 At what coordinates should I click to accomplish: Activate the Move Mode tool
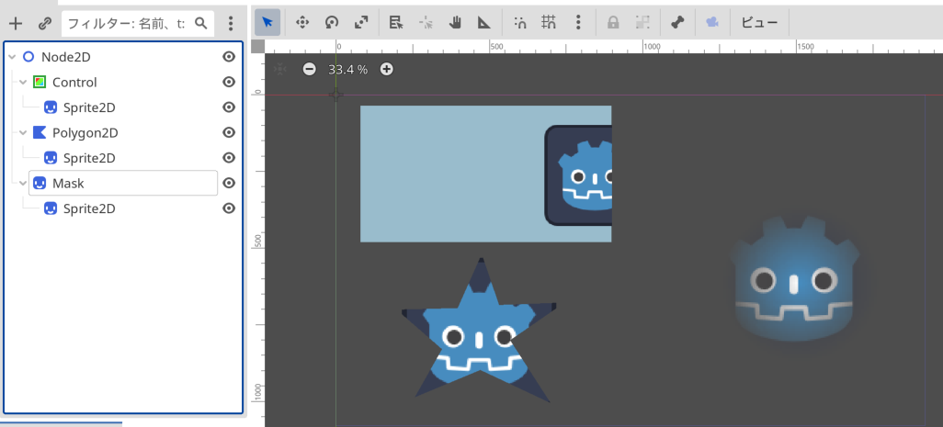301,23
